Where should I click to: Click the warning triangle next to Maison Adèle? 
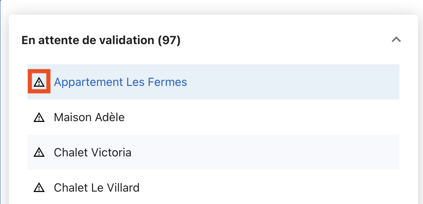pos(39,117)
